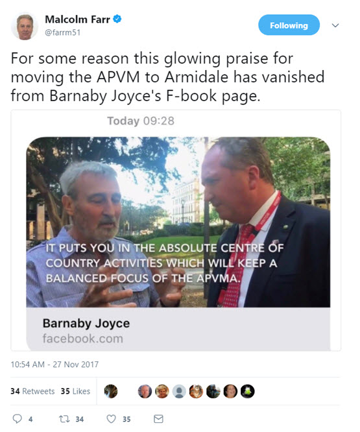Viewport: 360px width, 432px height.
Task: Open the tweet timestamp 27 Nov 2017
Action: click(54, 365)
